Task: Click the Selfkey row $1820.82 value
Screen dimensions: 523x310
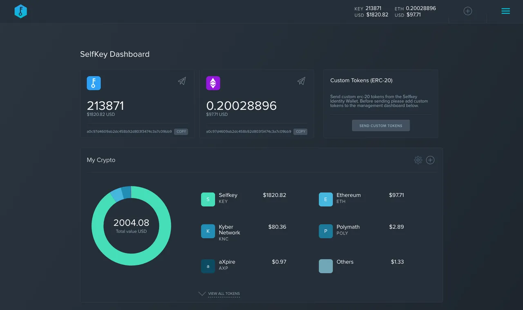Action: point(275,195)
